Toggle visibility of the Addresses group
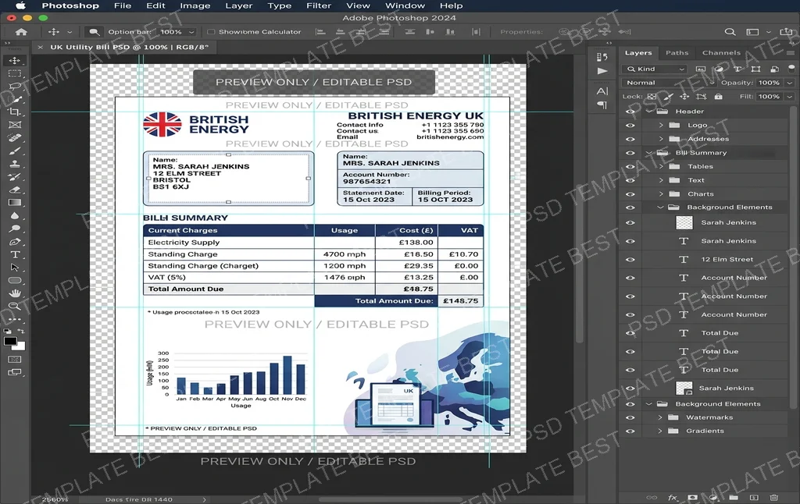 630,139
